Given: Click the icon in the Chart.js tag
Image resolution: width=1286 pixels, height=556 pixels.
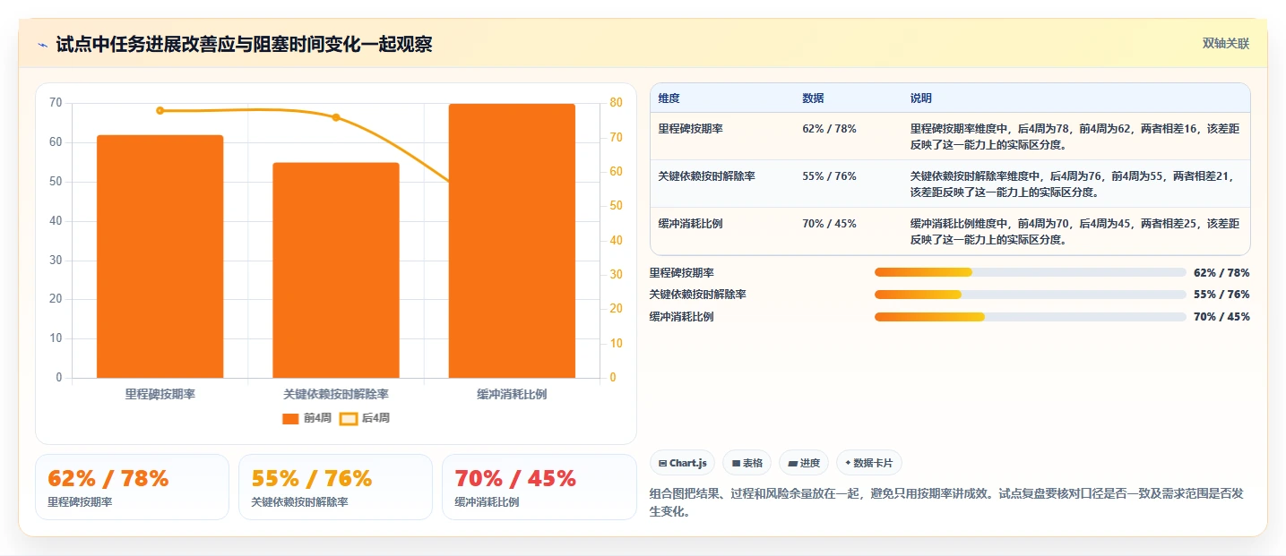Looking at the screenshot, I should click(662, 464).
